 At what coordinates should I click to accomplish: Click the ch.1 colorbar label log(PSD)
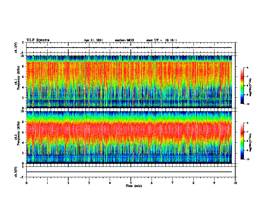point(251,87)
